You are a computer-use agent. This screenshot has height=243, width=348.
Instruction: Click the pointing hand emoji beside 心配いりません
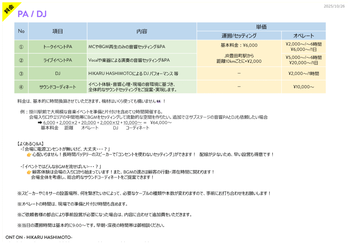click(29, 155)
